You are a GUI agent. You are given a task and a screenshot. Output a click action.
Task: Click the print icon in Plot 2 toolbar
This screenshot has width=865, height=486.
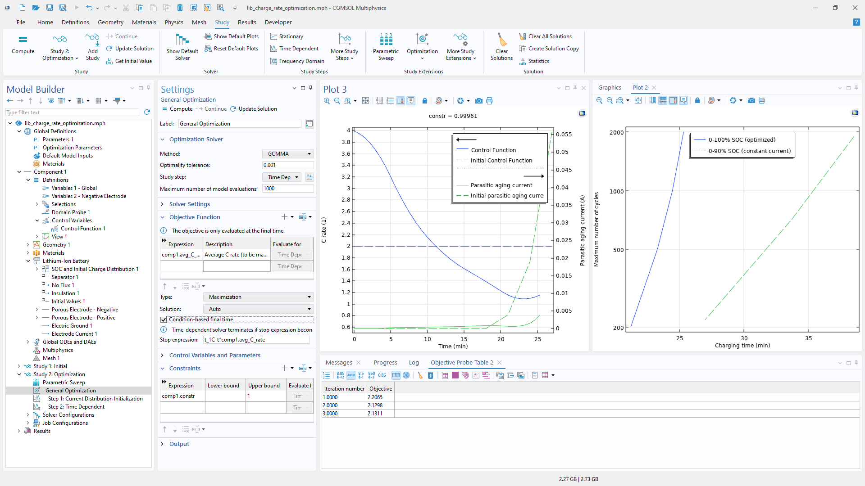762,101
